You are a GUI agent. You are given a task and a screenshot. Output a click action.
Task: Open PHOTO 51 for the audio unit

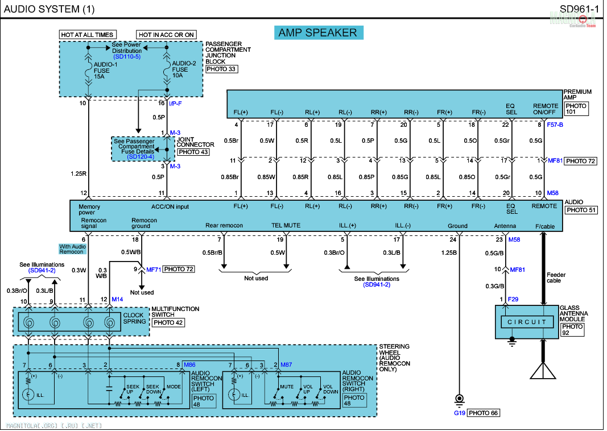click(581, 210)
